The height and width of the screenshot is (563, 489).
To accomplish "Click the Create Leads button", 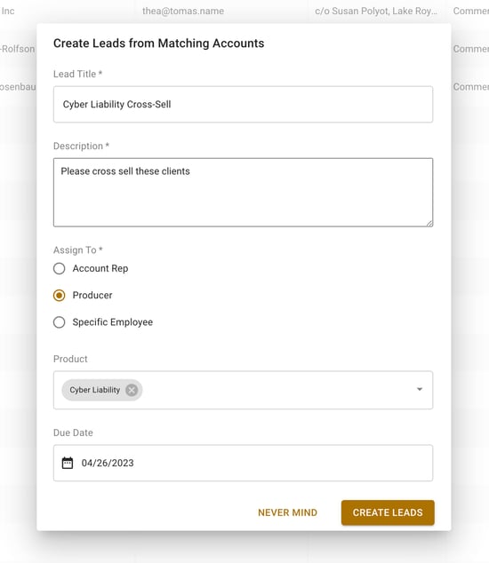I will coord(388,512).
